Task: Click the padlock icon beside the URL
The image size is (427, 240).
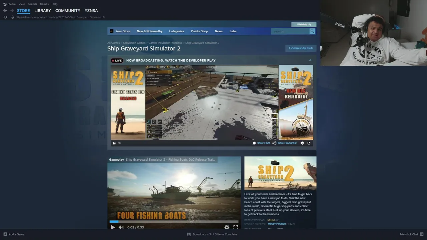Action: tap(13, 17)
